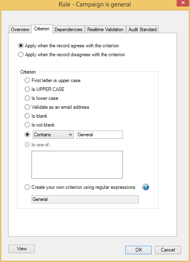Open the regular expressions help icon
Image resolution: width=190 pixels, height=262 pixels.
pyautogui.click(x=146, y=187)
